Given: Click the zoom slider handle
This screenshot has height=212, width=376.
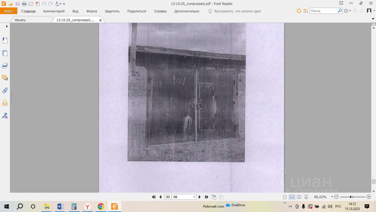Looking at the screenshot, I should point(351,197).
